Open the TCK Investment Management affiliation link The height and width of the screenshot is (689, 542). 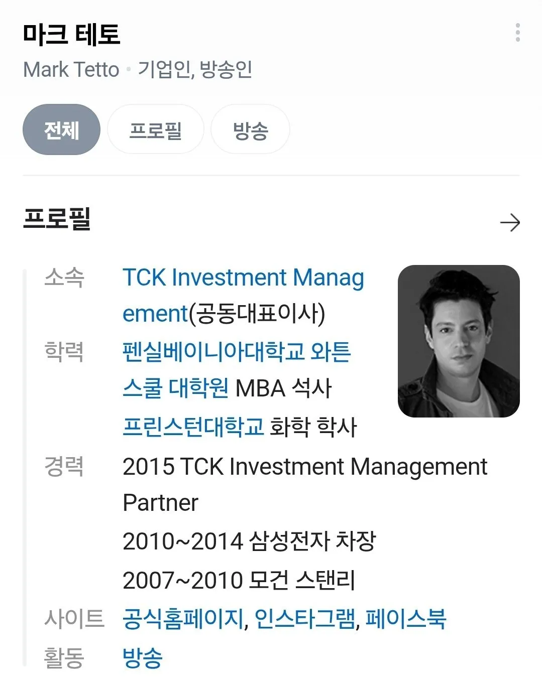[x=243, y=278]
